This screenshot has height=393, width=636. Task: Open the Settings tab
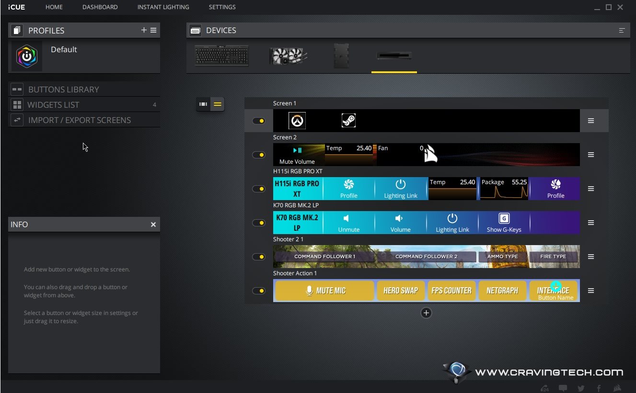click(222, 7)
